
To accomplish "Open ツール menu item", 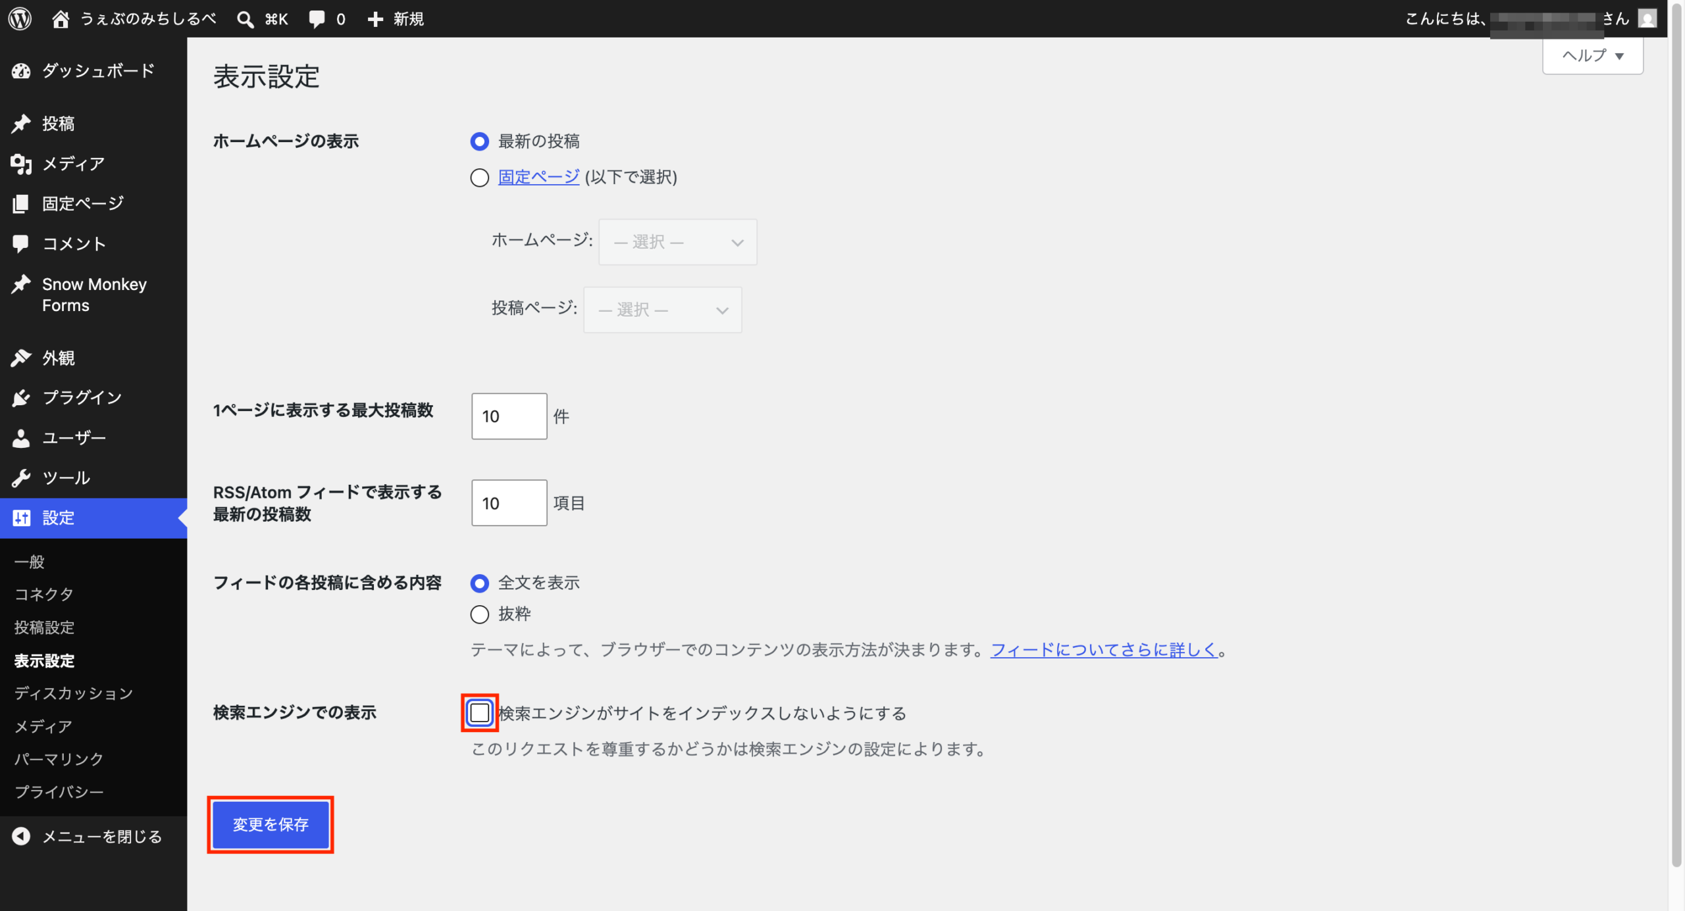I will 93,478.
